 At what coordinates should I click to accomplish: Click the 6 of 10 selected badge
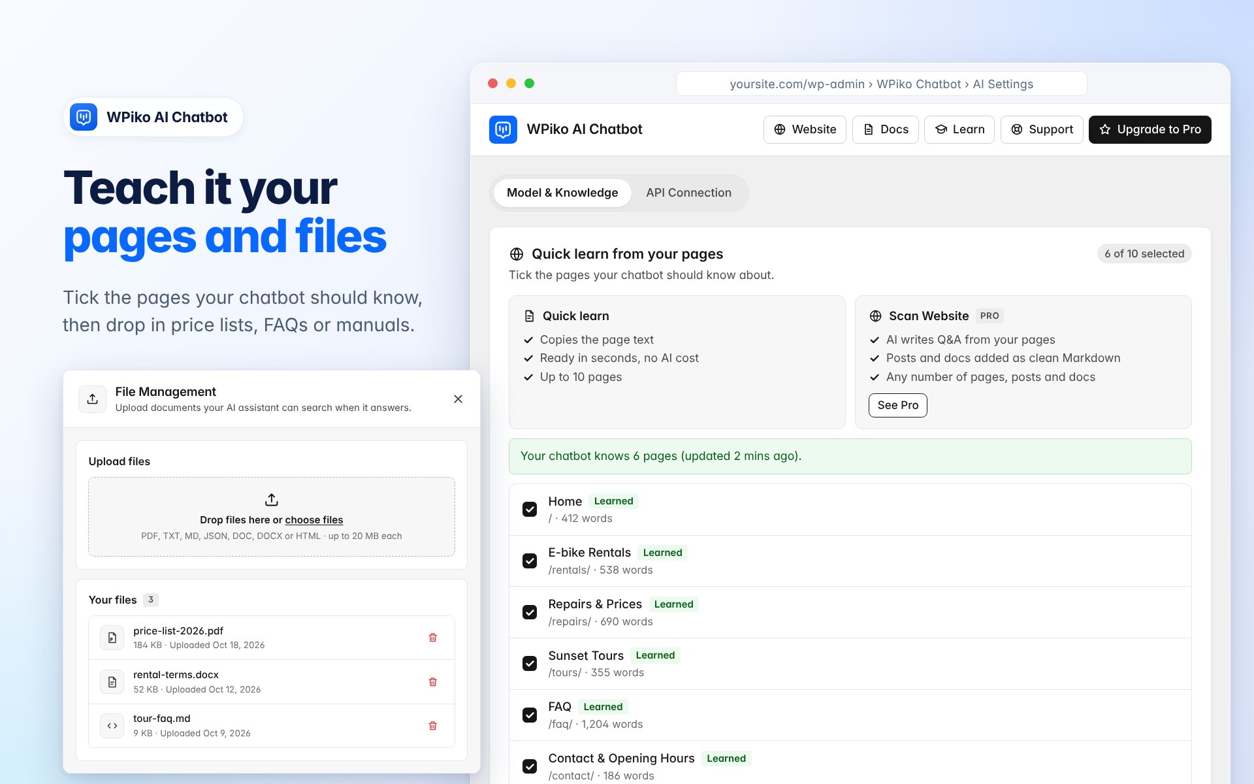1144,253
